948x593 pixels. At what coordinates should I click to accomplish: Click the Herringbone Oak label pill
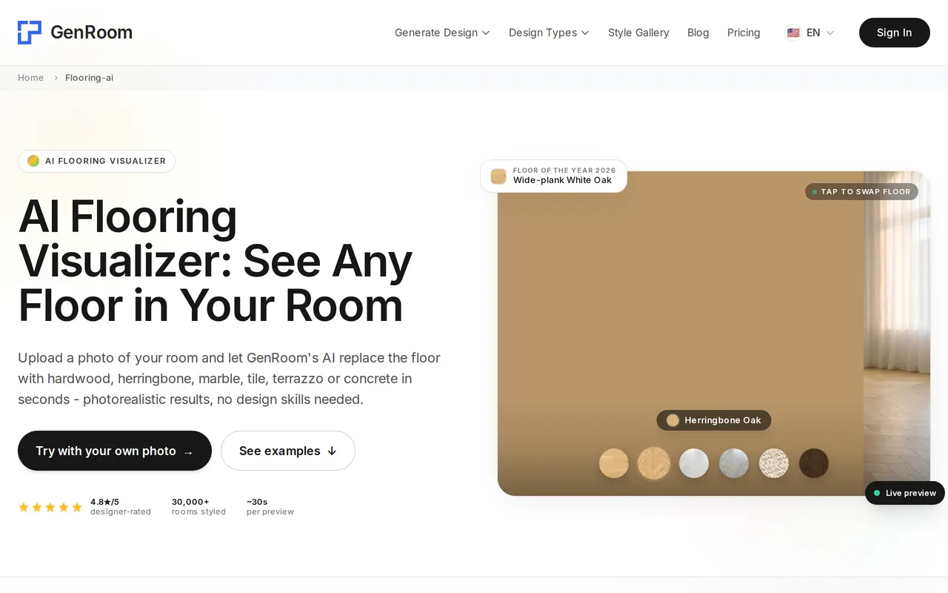pyautogui.click(x=714, y=420)
